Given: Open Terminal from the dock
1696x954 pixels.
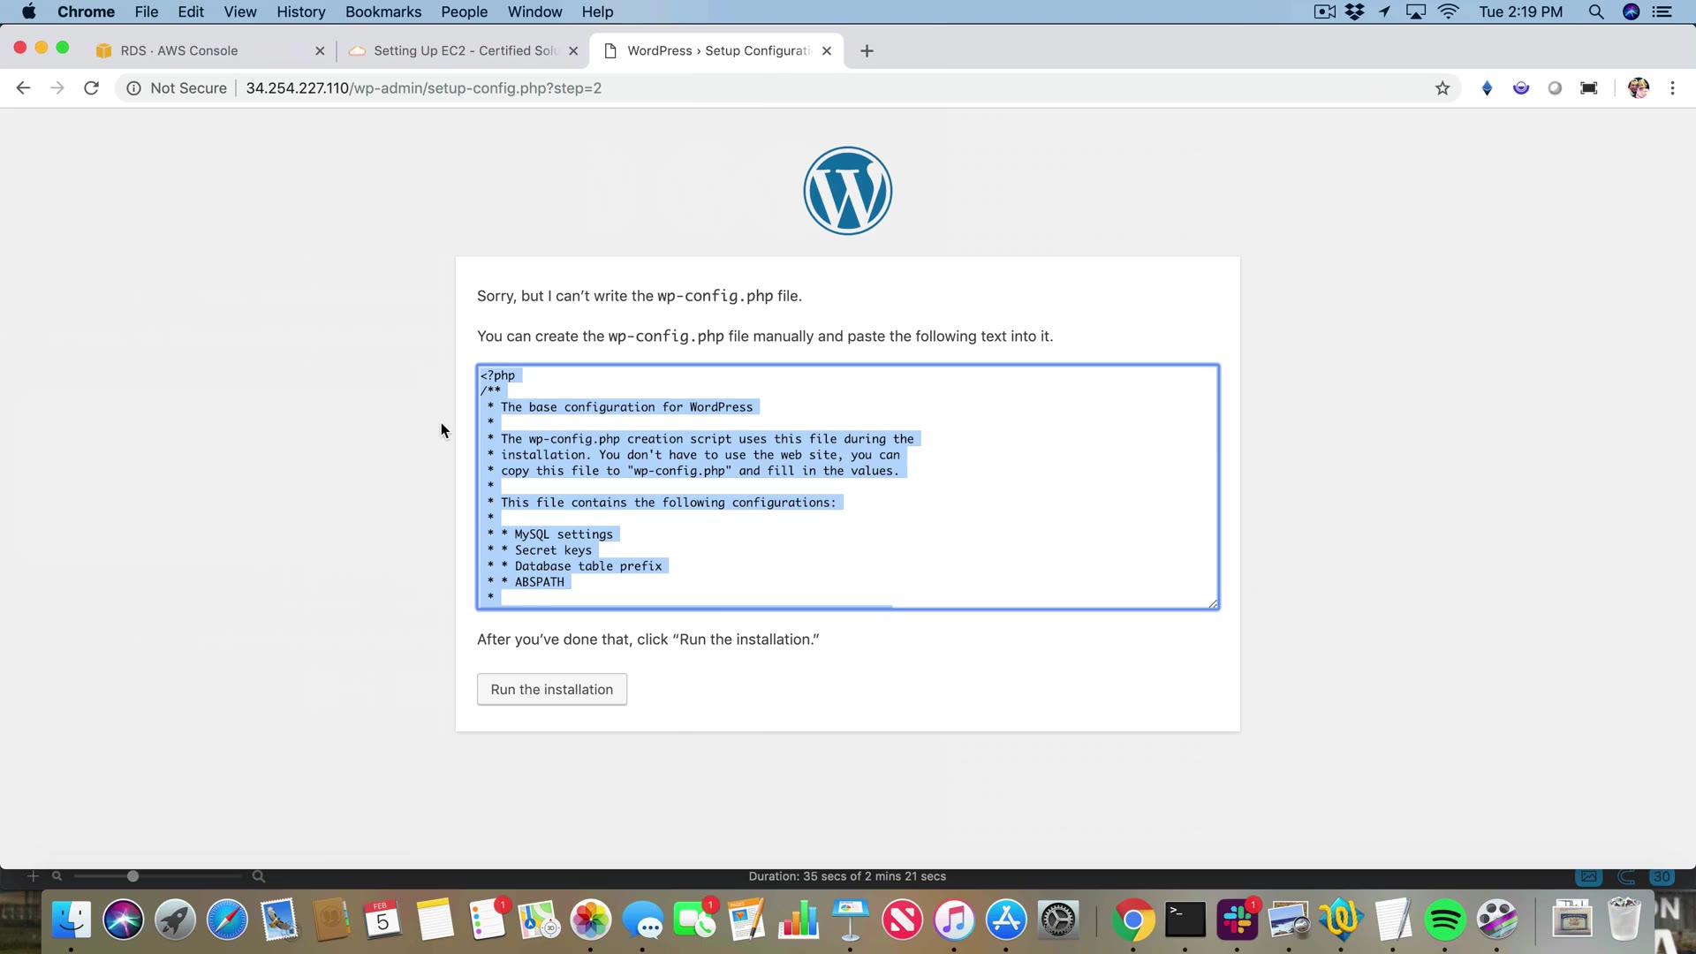Looking at the screenshot, I should point(1185,920).
